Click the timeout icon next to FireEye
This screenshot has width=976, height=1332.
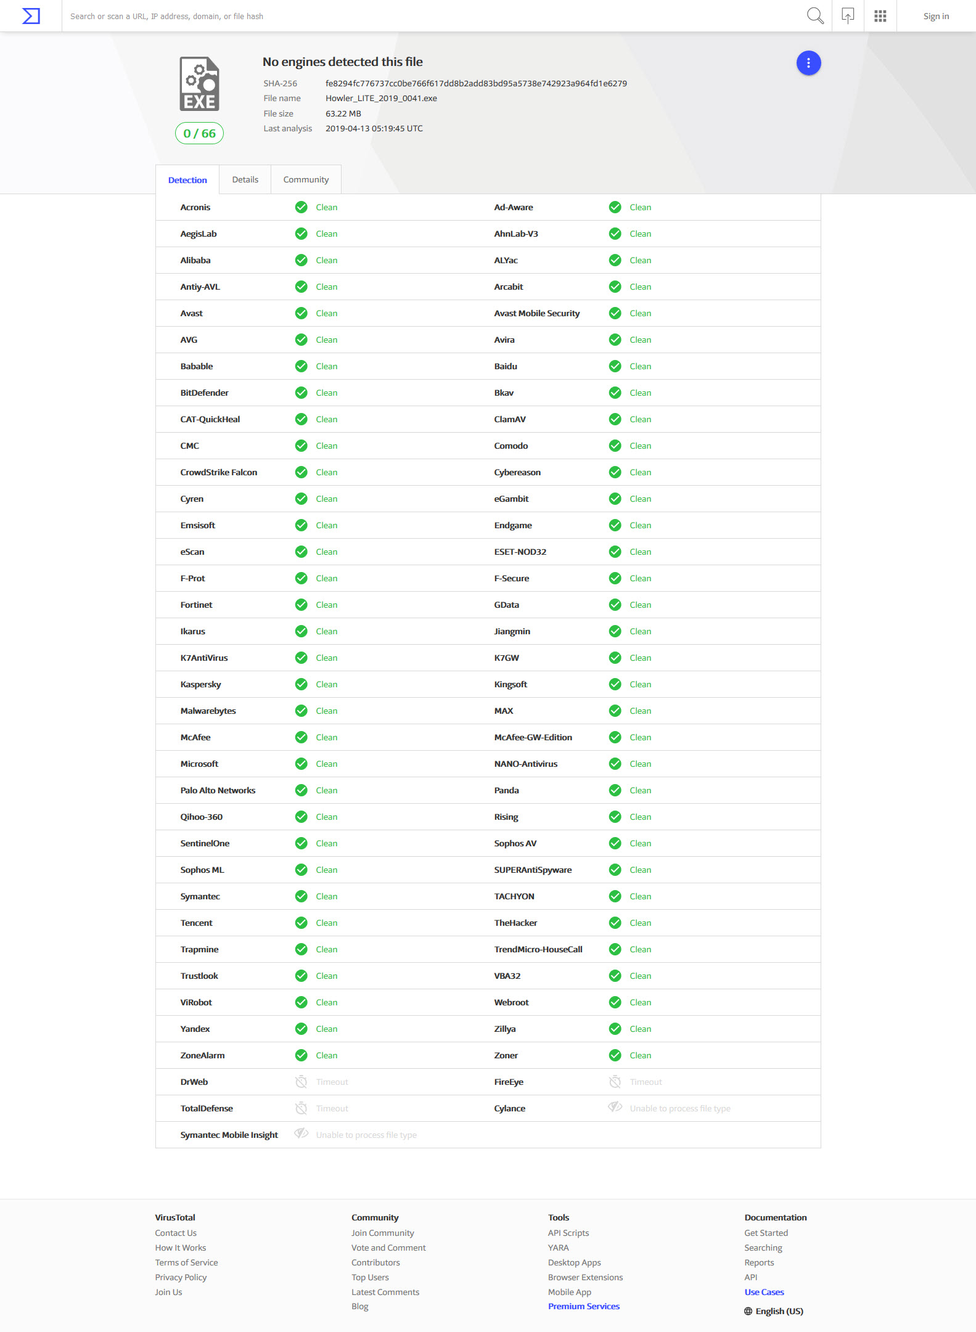(615, 1082)
